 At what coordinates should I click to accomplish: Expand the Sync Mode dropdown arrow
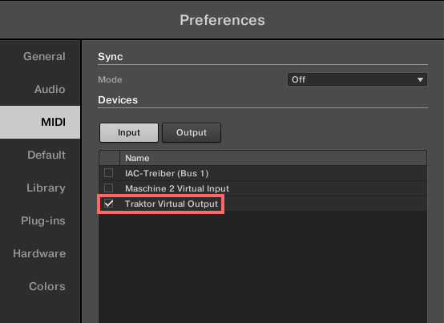tap(420, 79)
